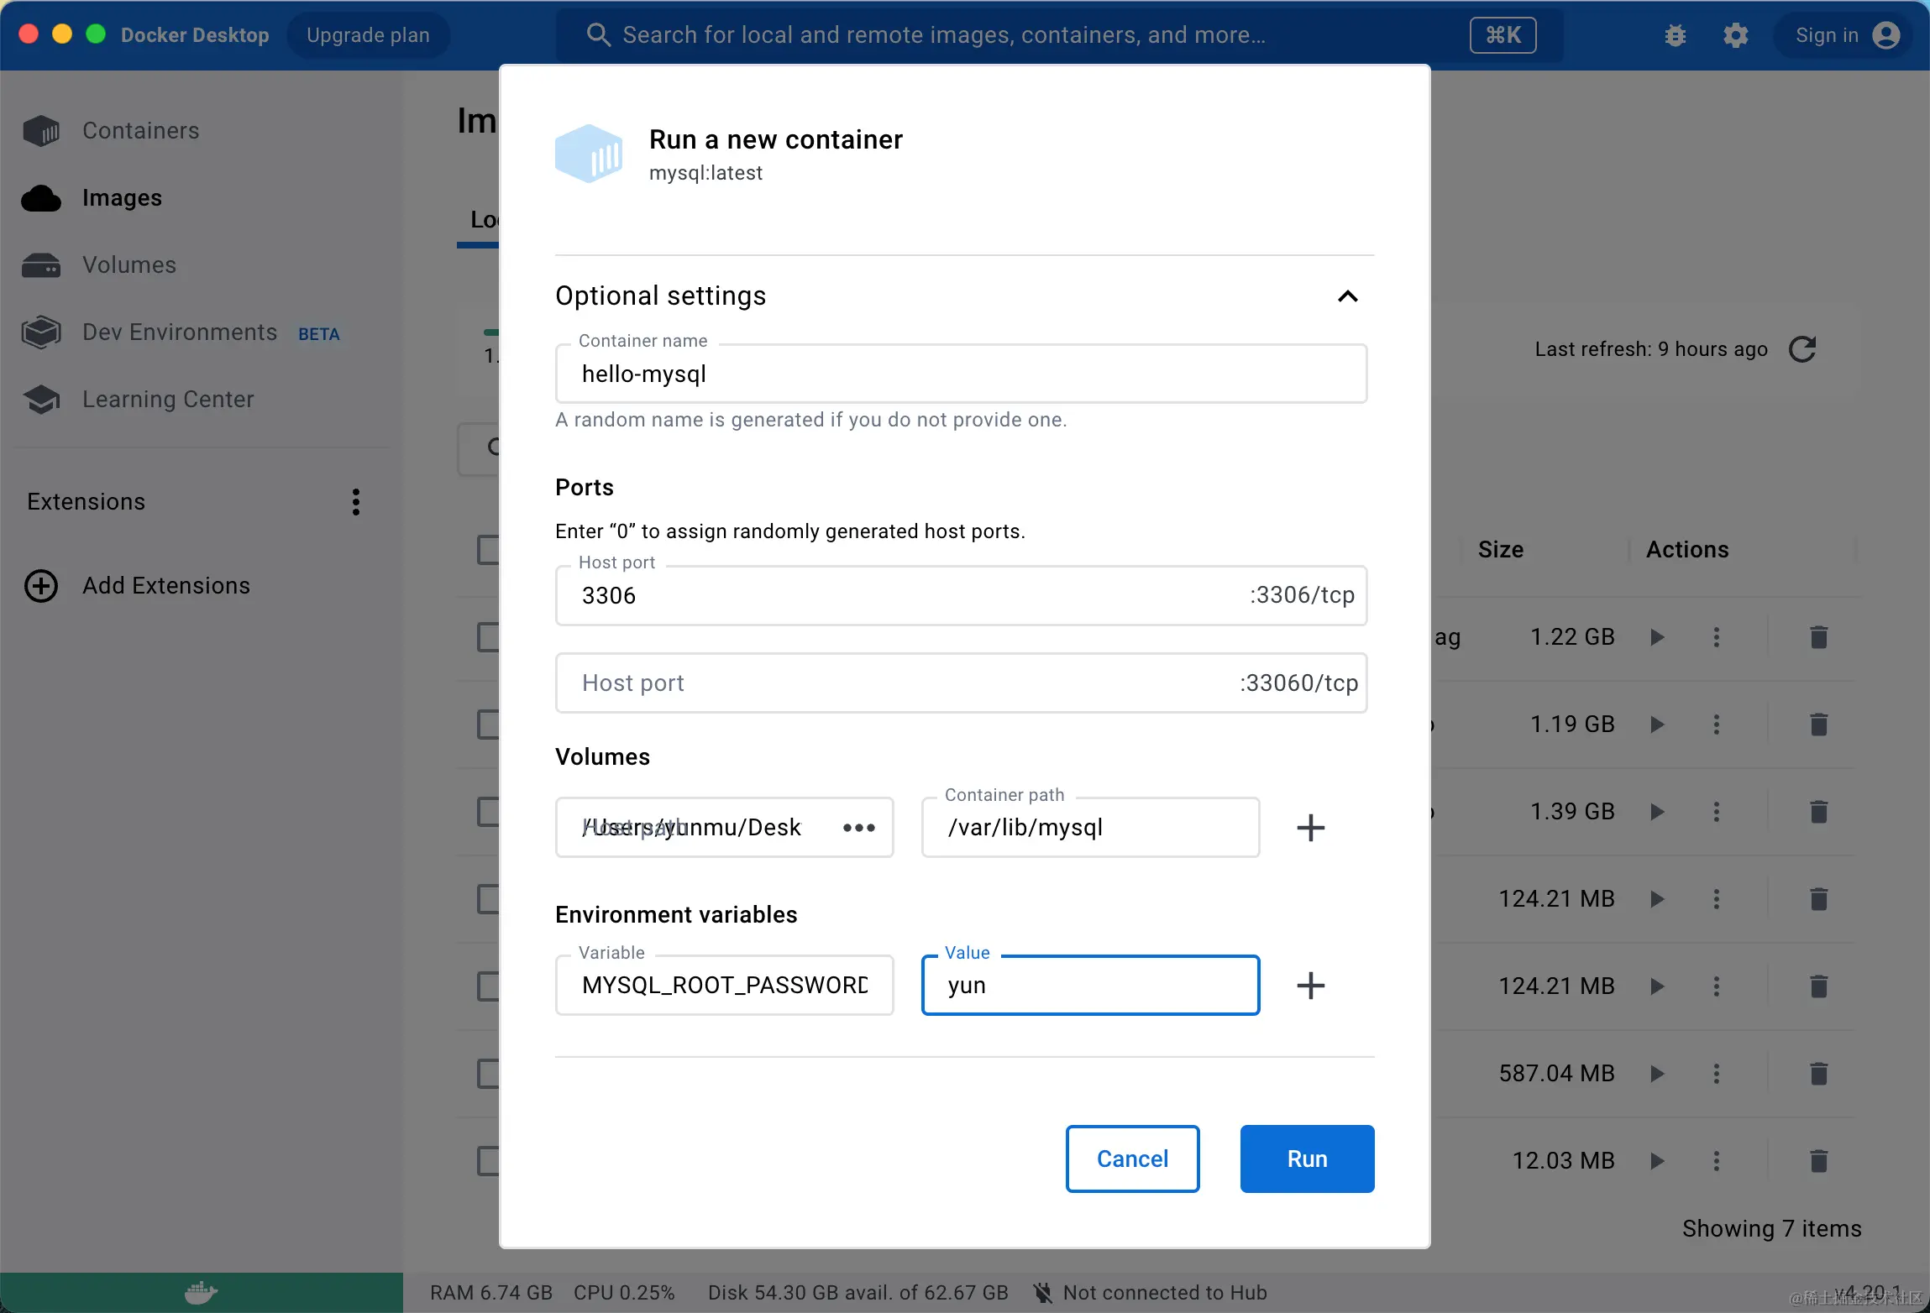
Task: Delete the 1.22 GB image
Action: pyautogui.click(x=1818, y=637)
